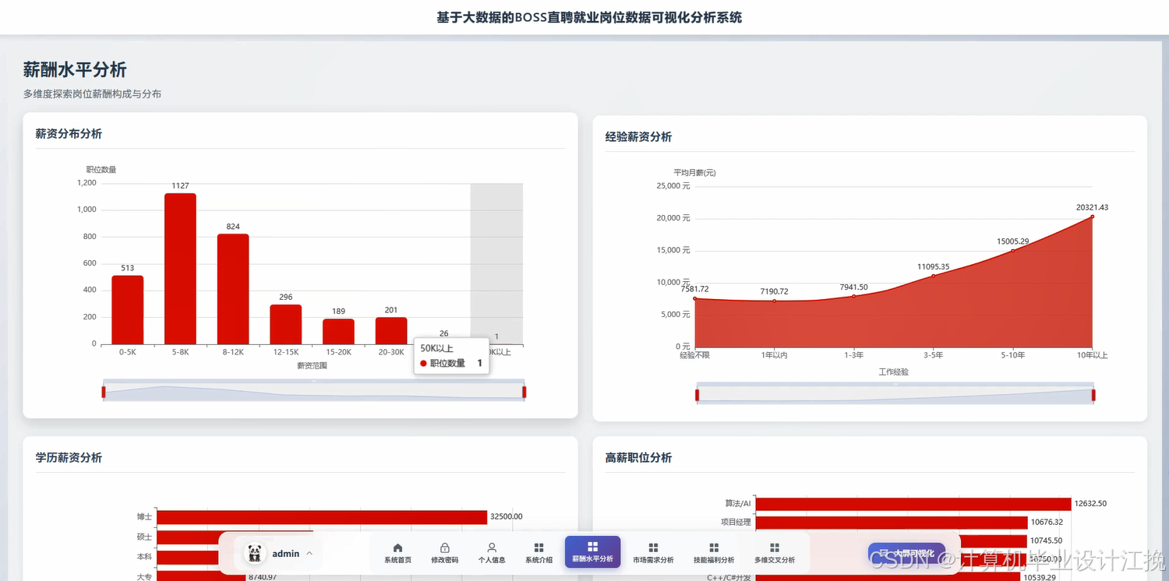Click the 职位数量 y-axis label

click(101, 170)
